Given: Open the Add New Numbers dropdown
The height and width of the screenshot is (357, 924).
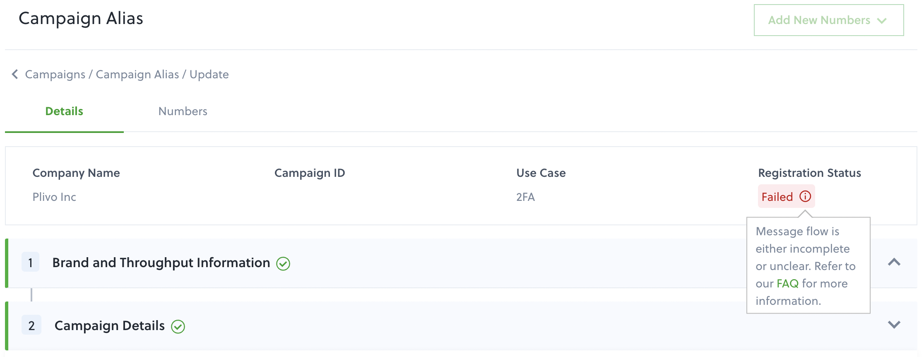Looking at the screenshot, I should 829,20.
